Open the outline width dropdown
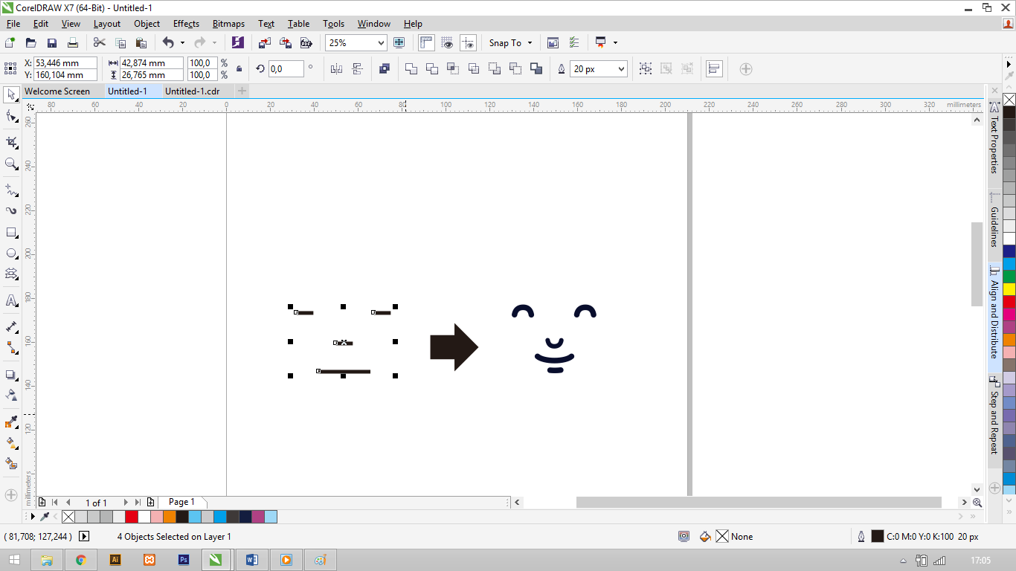Screen dimensions: 1016x571 (622, 68)
